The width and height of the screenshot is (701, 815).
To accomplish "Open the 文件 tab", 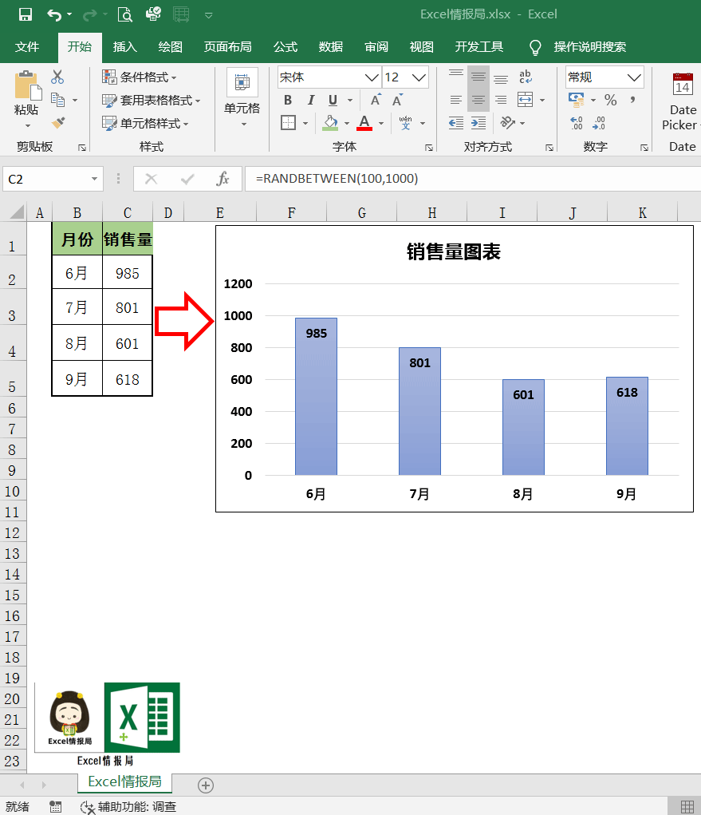I will (x=27, y=47).
